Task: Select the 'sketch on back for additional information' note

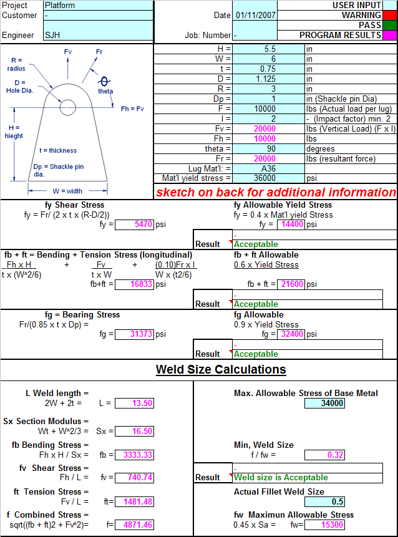Action: pos(276,192)
